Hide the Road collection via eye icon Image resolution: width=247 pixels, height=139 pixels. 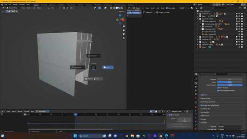239,16
